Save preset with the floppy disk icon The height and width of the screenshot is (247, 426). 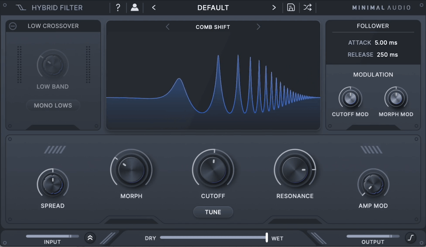click(x=291, y=7)
